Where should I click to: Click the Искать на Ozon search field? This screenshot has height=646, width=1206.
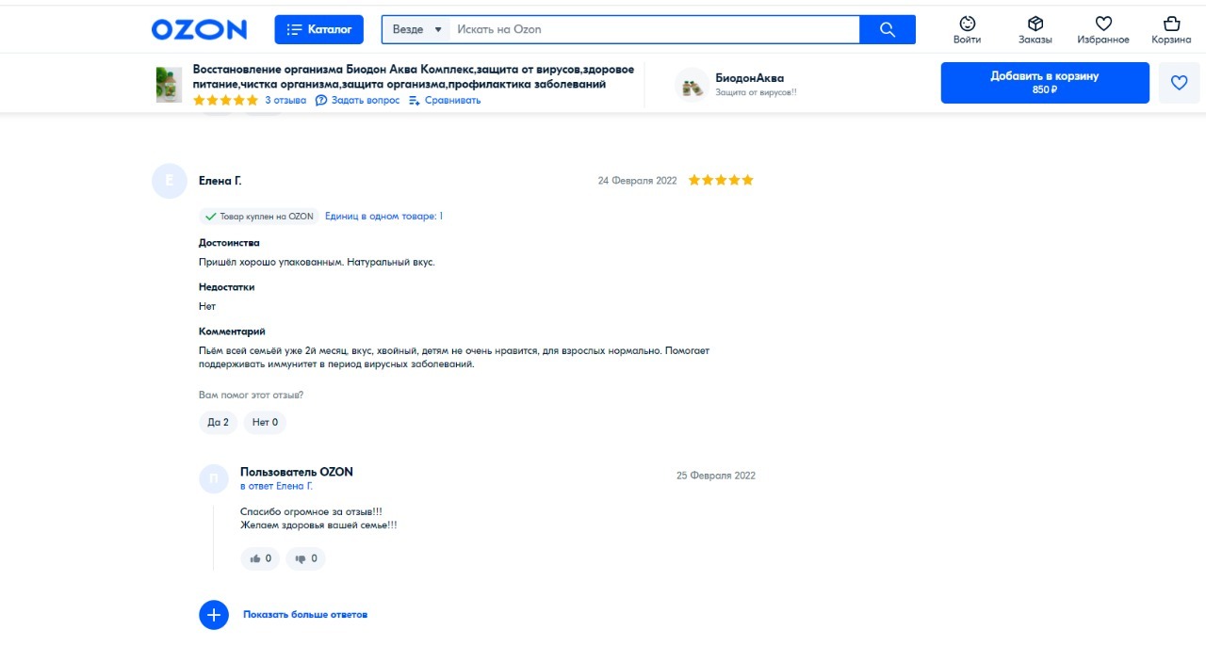click(654, 29)
